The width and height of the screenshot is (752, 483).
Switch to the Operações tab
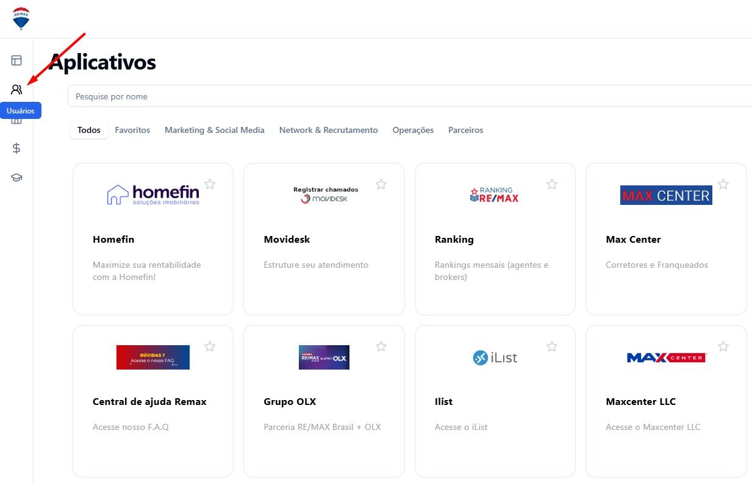pyautogui.click(x=413, y=130)
